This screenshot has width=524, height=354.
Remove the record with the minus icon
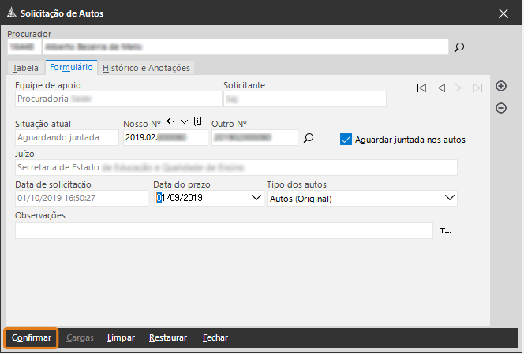(x=501, y=108)
